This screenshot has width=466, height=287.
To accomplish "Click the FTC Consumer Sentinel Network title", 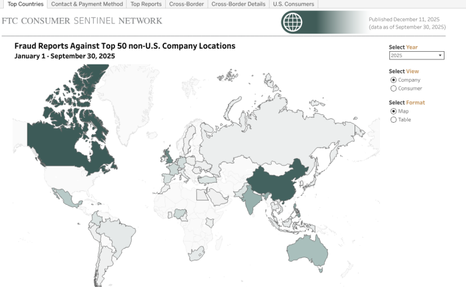I will [x=82, y=21].
